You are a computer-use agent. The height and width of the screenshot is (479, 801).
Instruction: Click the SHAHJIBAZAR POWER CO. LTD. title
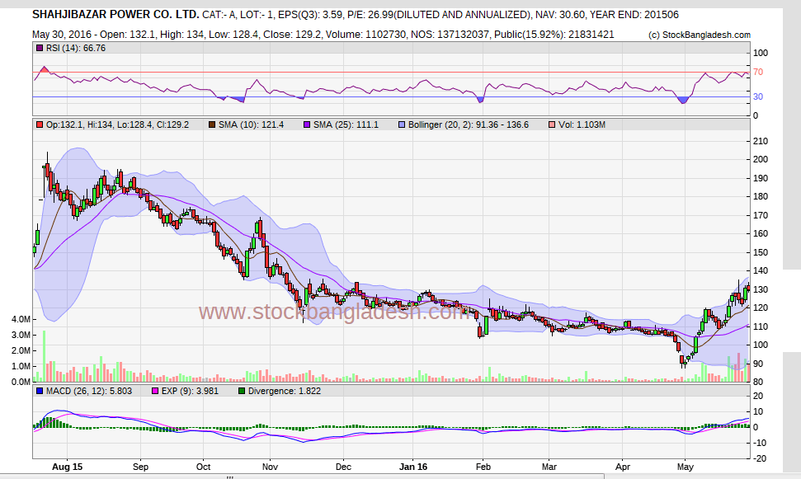pos(115,15)
